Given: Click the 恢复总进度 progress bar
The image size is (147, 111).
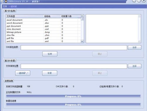Looking at the screenshot, I should tap(73, 105).
